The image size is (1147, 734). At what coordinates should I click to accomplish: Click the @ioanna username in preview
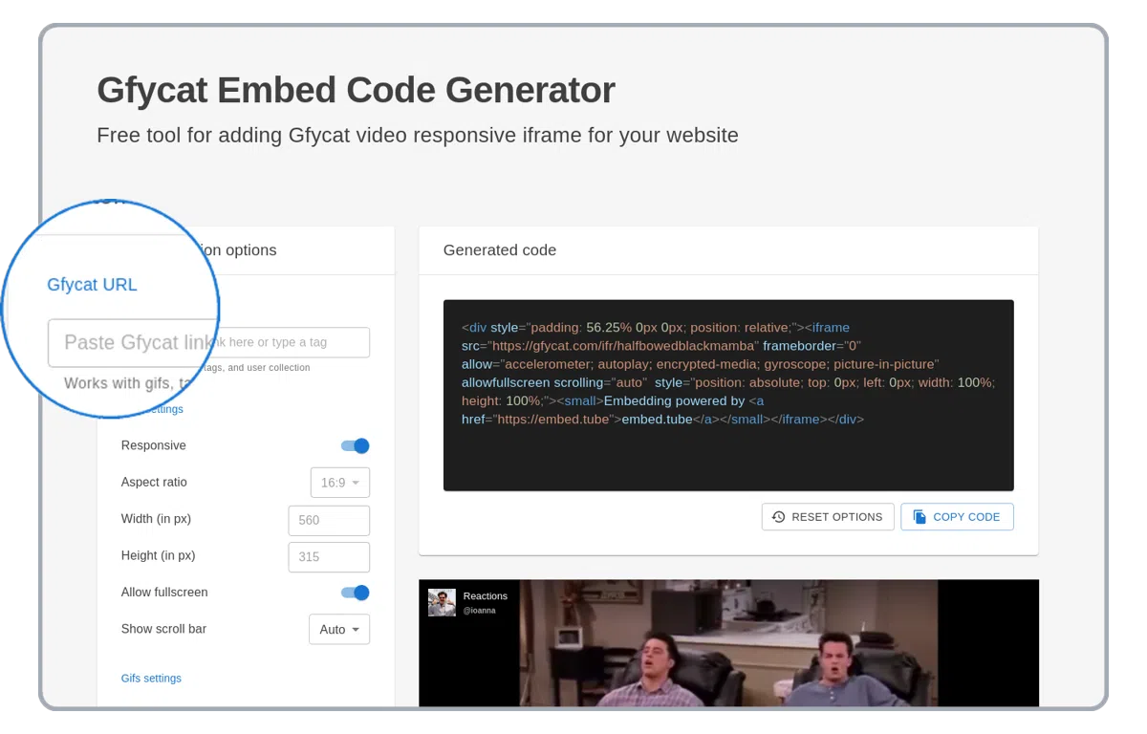479,611
